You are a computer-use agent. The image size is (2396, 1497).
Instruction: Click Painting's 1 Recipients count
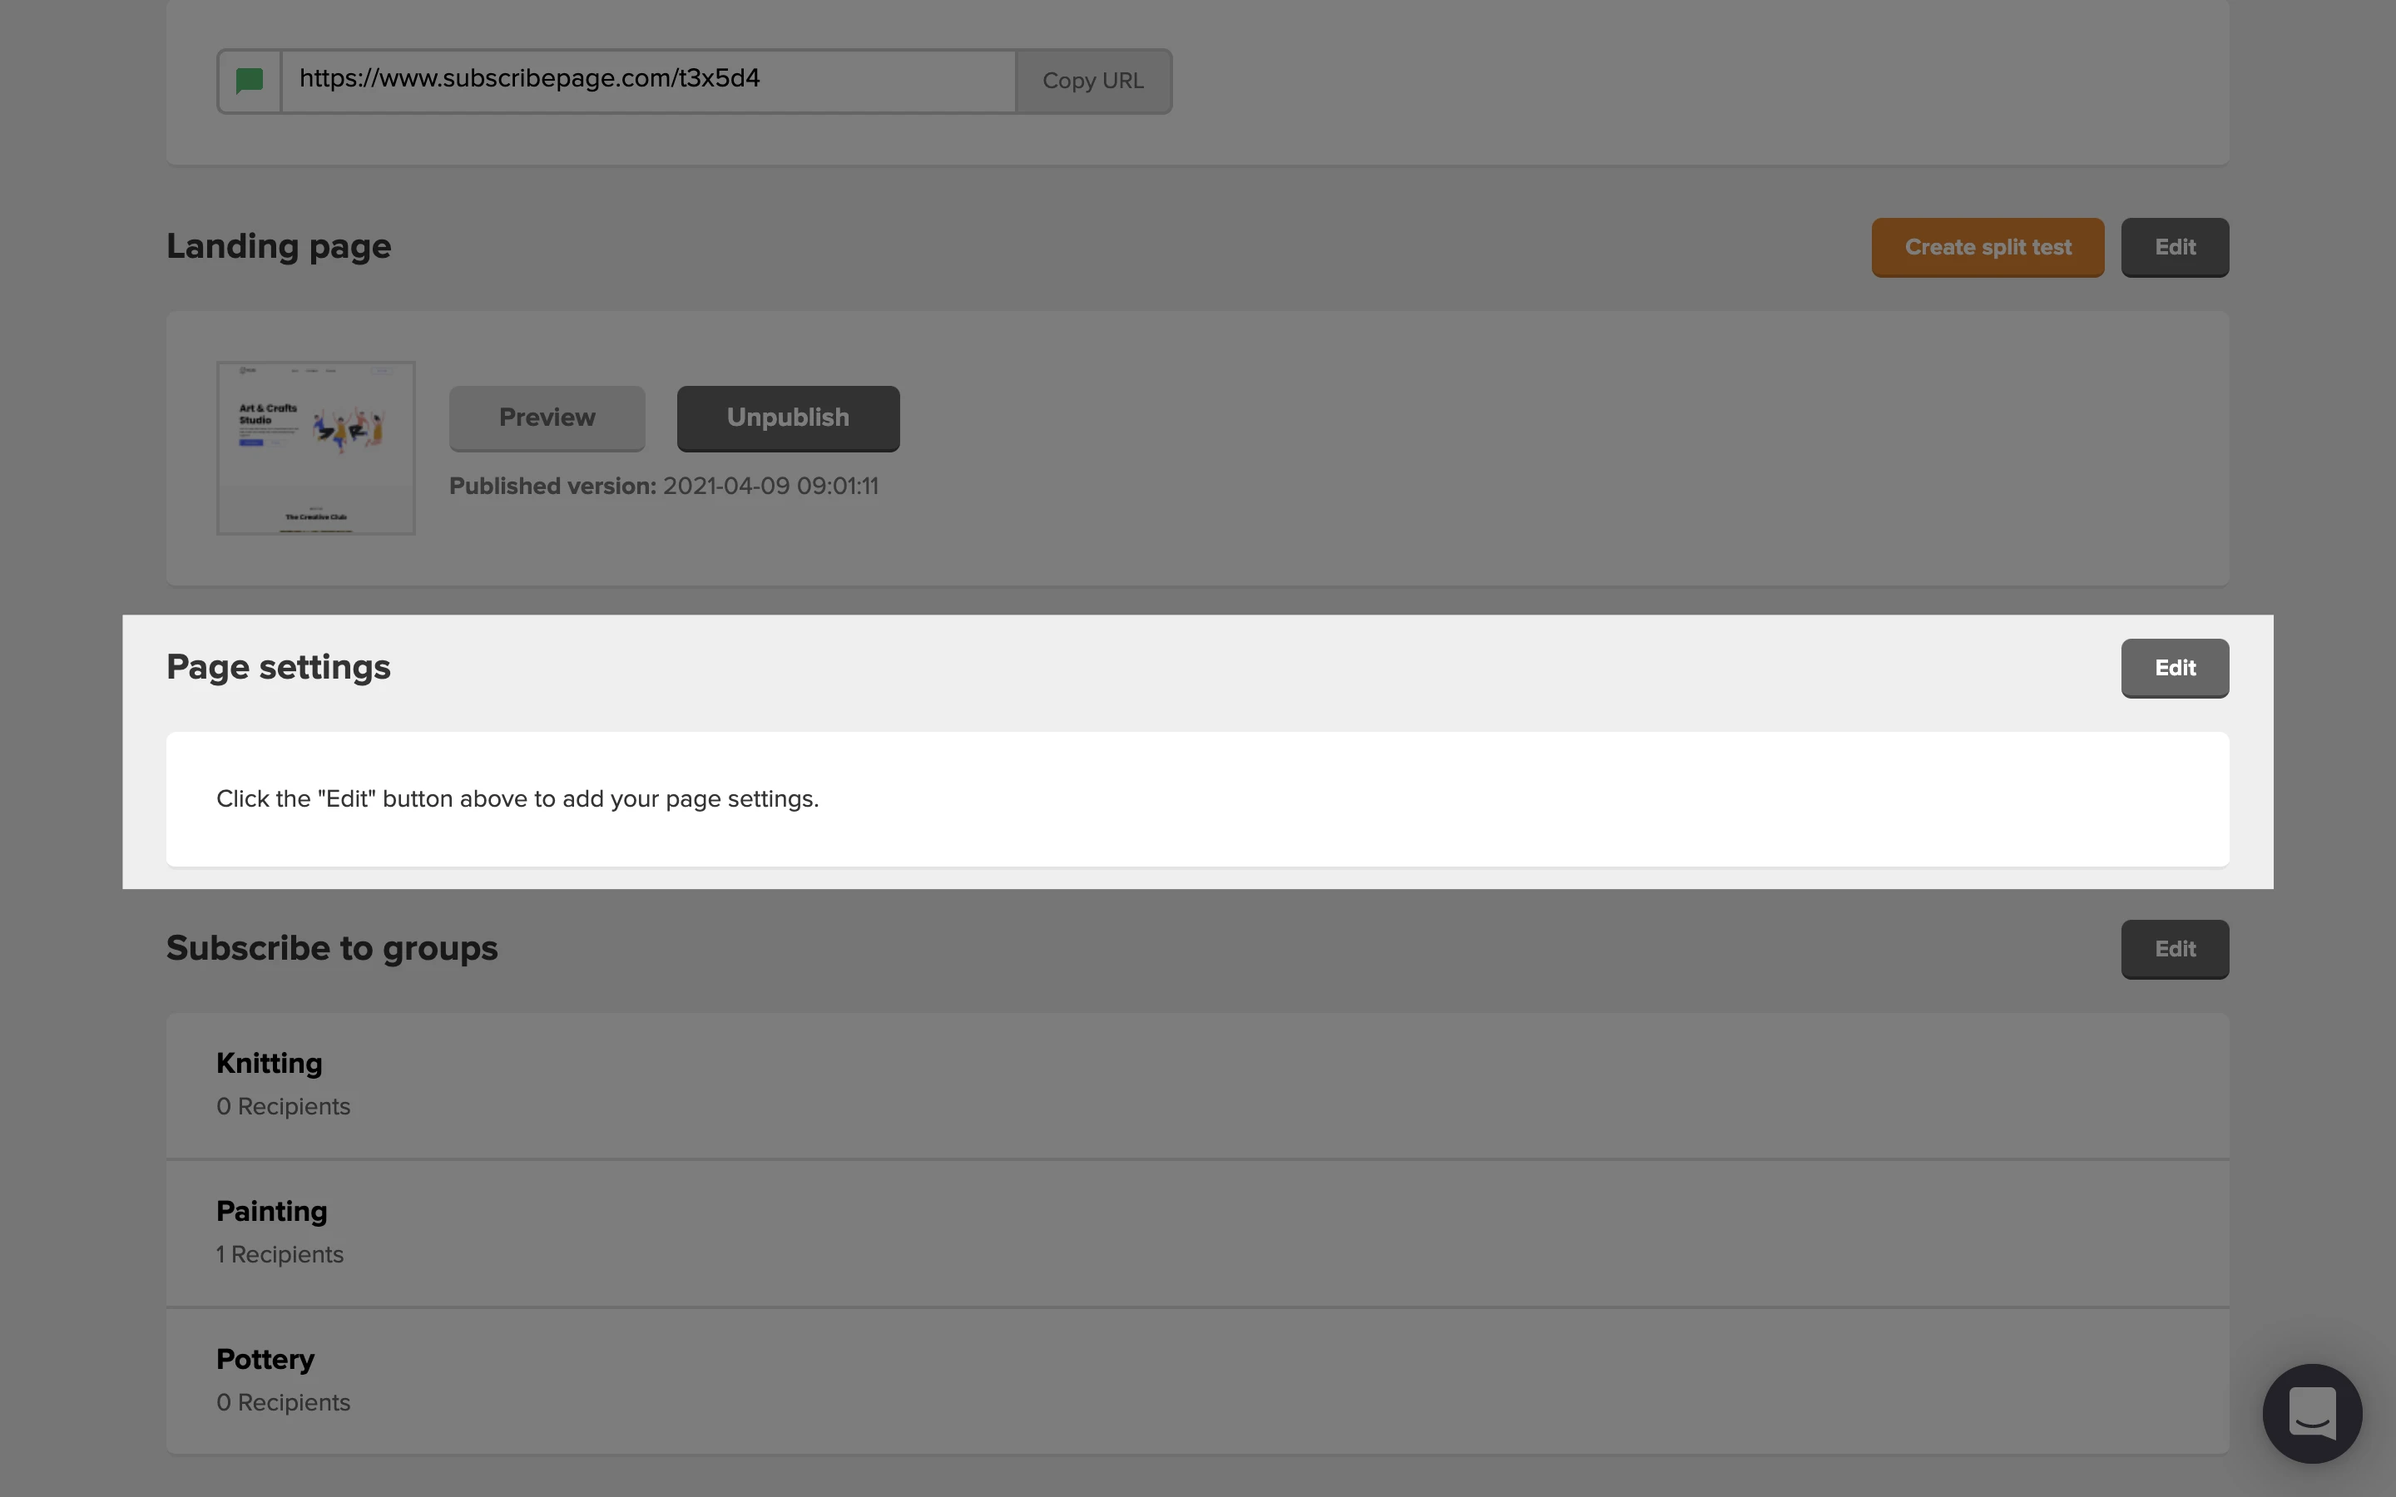(280, 1254)
